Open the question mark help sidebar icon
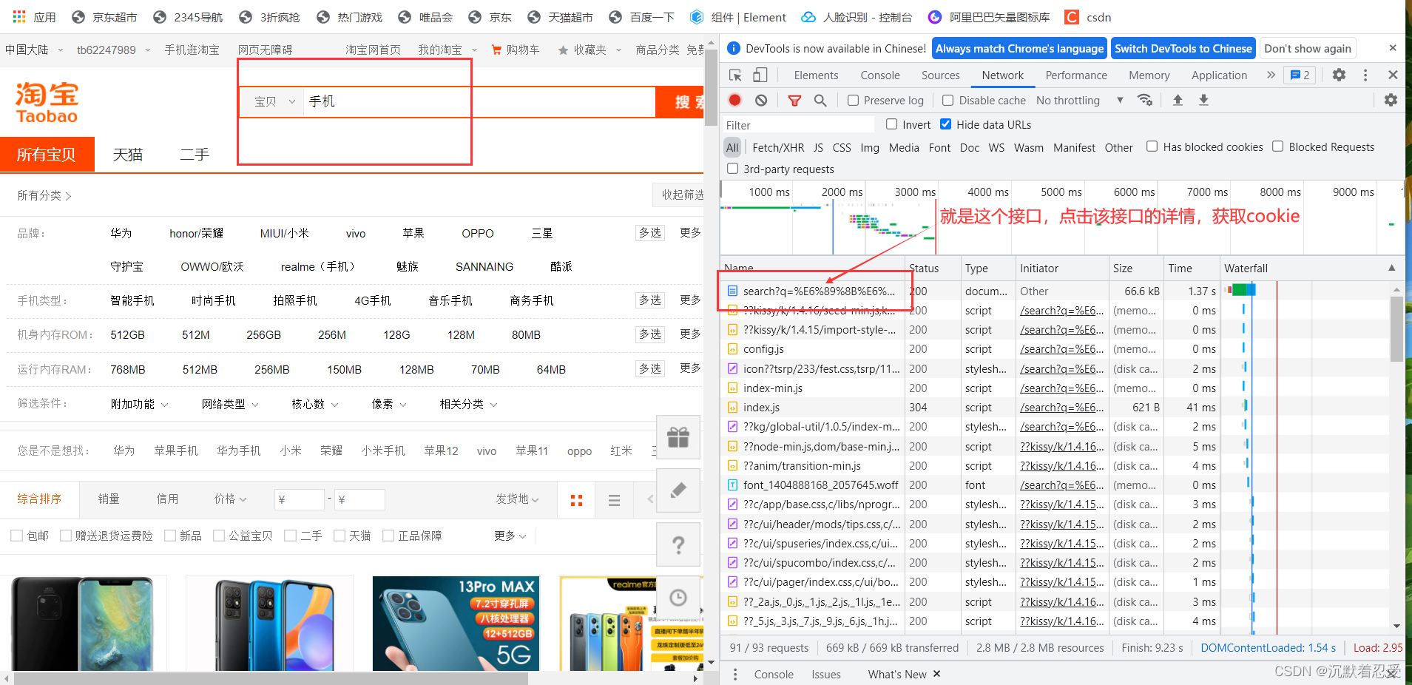The width and height of the screenshot is (1412, 685). point(678,545)
